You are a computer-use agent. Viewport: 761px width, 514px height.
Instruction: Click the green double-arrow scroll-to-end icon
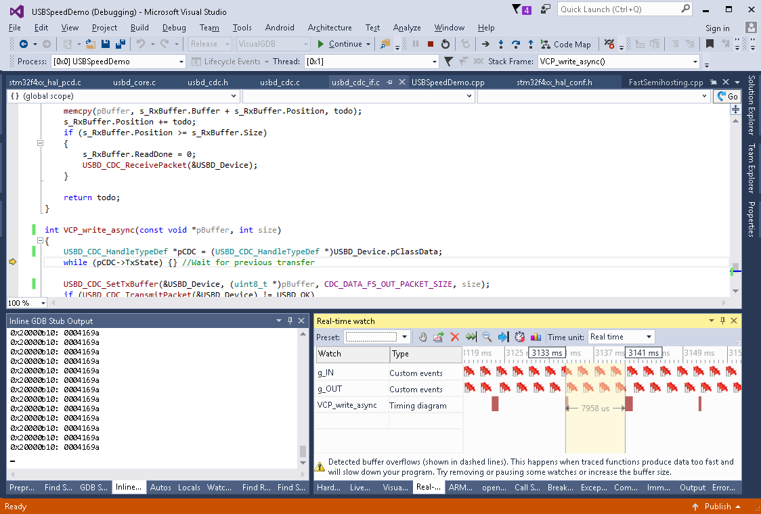(x=471, y=337)
